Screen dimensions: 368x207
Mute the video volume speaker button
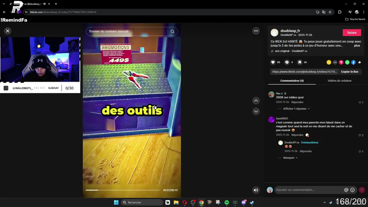tap(256, 190)
